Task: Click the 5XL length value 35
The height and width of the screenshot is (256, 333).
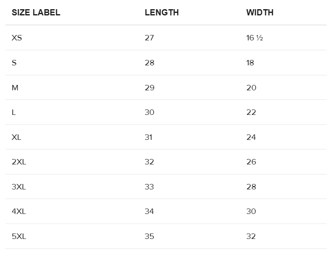Action: point(149,236)
